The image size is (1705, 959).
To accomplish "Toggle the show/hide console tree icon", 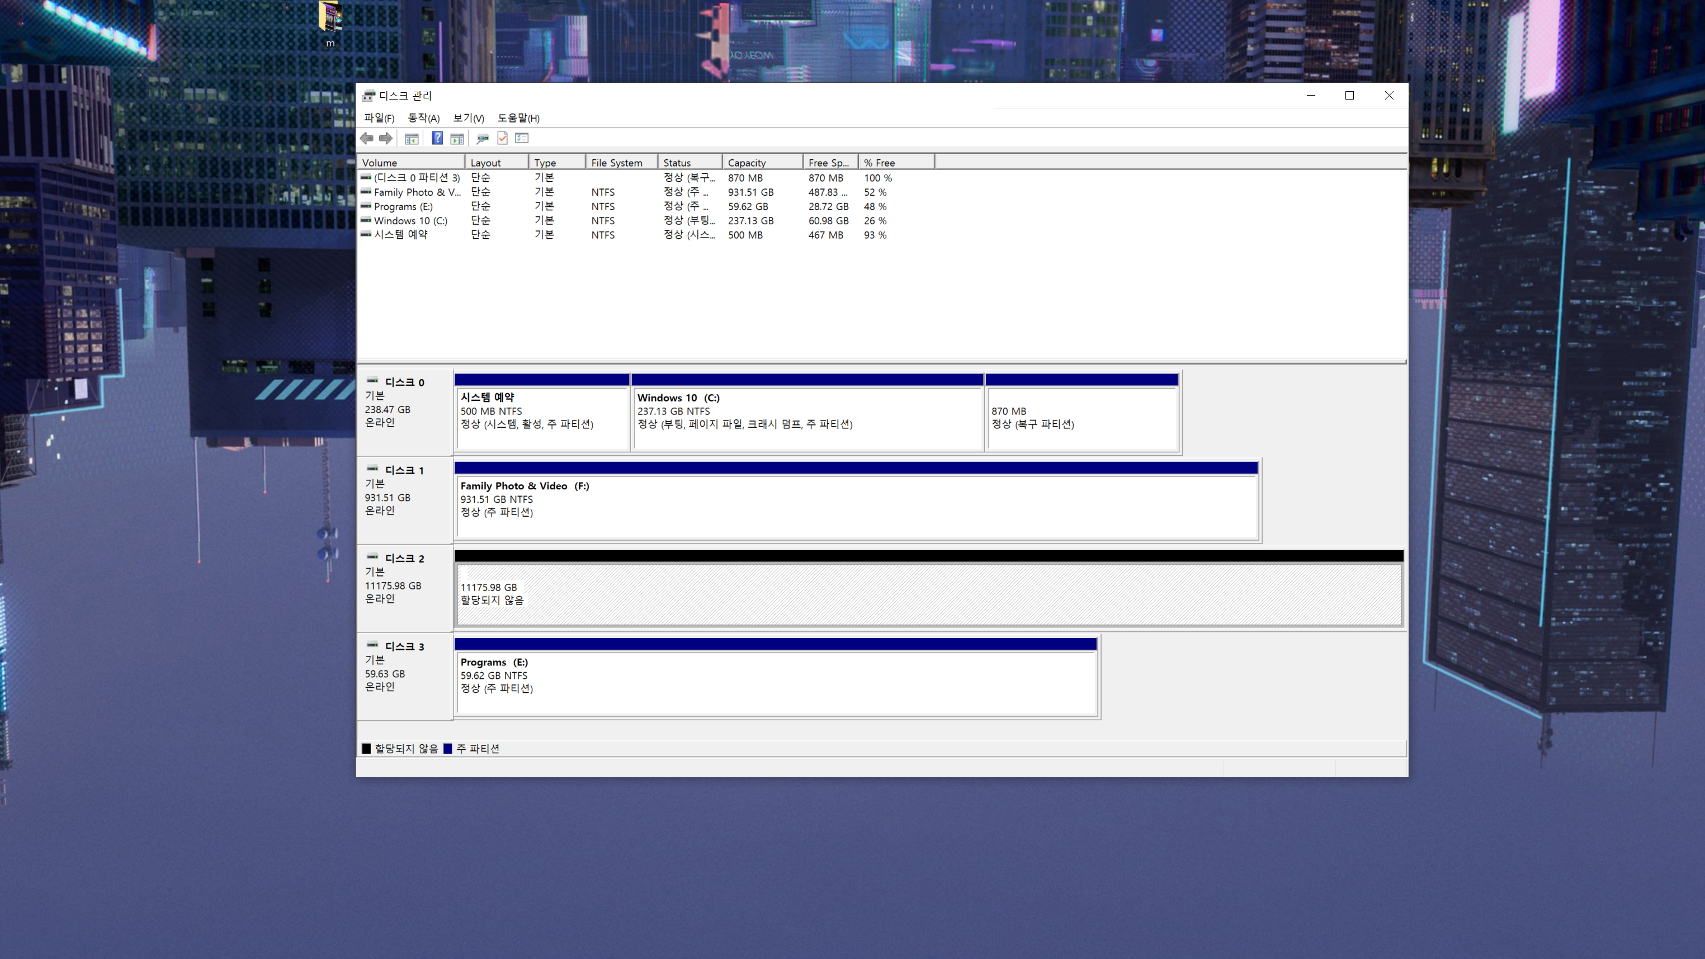I will (x=412, y=138).
